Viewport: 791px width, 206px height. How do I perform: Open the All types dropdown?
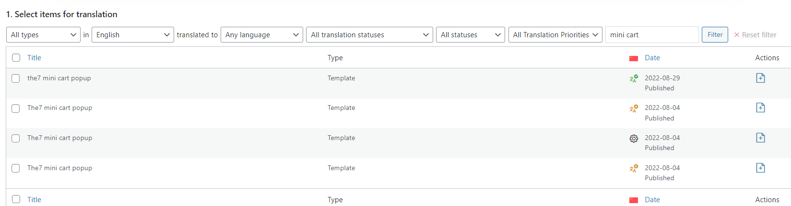[43, 35]
